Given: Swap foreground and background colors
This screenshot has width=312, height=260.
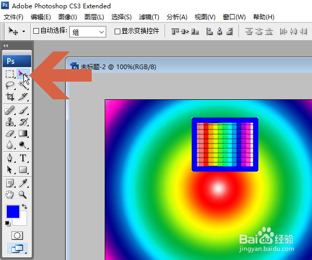Looking at the screenshot, I should 24,206.
